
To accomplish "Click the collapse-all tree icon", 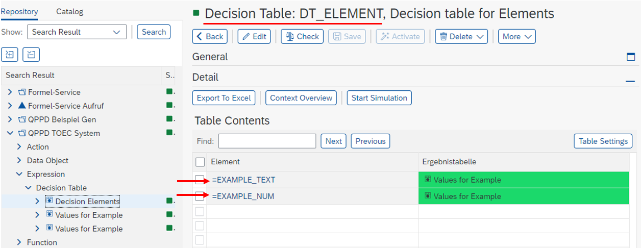I will (x=32, y=54).
